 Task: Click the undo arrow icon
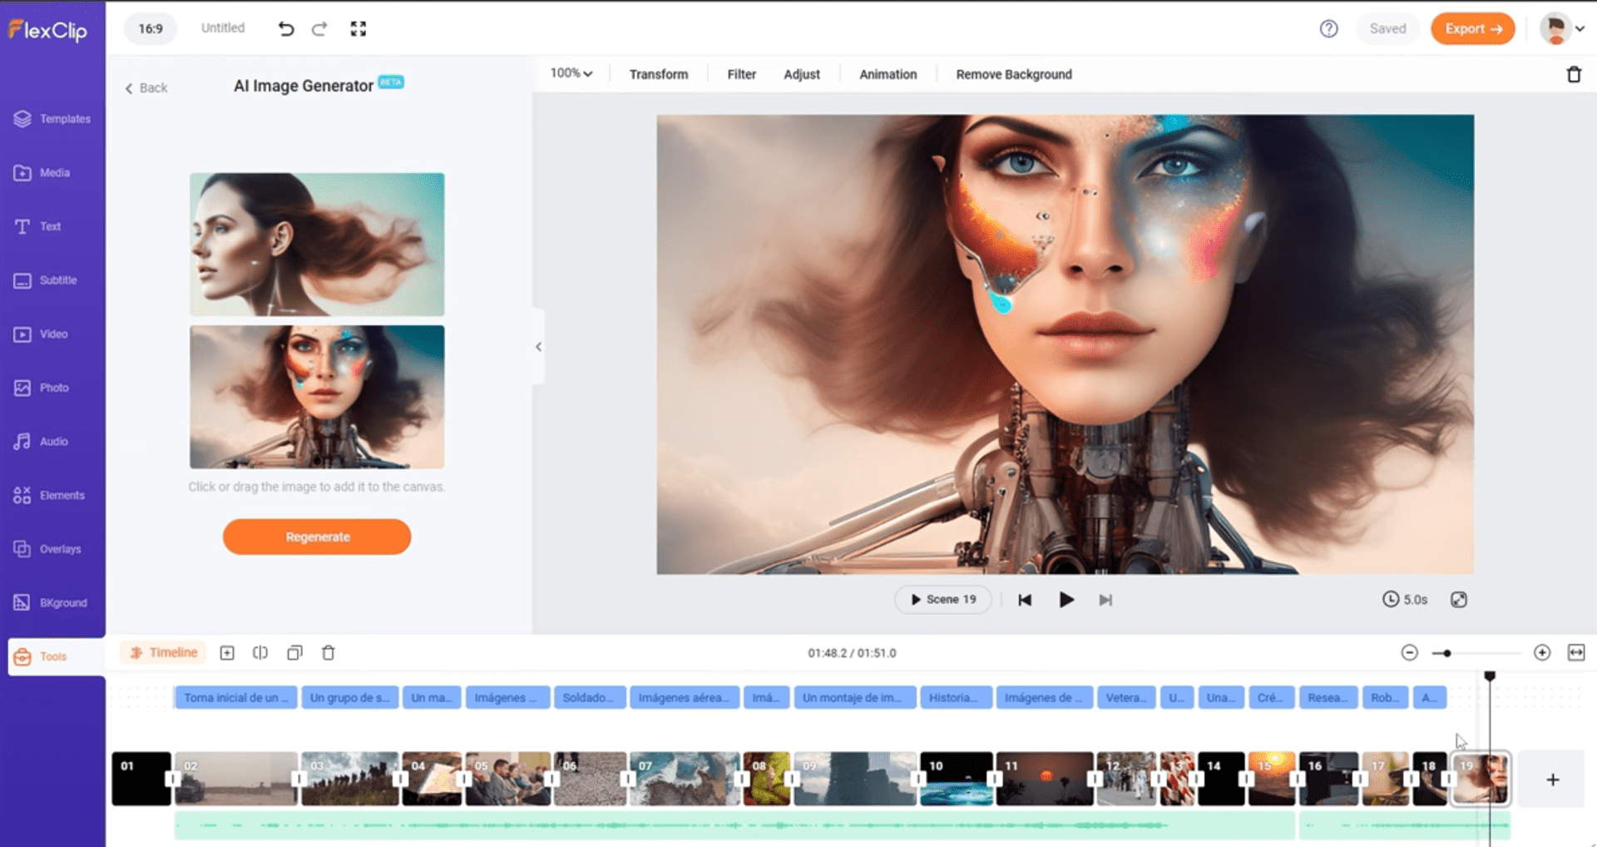[x=286, y=29]
